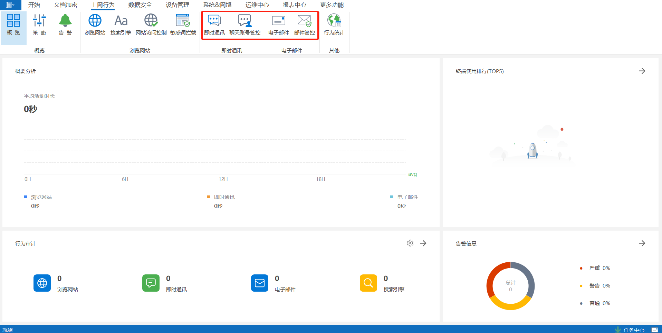
Task: Open the 电子邮件 ribbon tool
Action: click(x=278, y=24)
